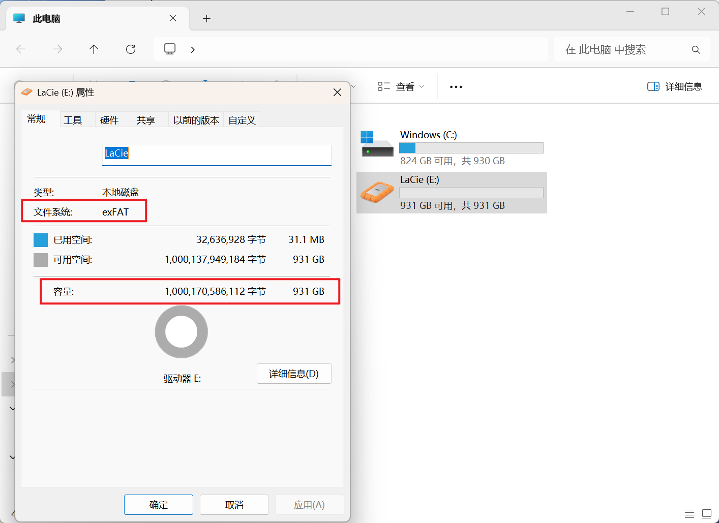Select the Windows (C:) drive
Image resolution: width=719 pixels, height=523 pixels.
(x=452, y=148)
